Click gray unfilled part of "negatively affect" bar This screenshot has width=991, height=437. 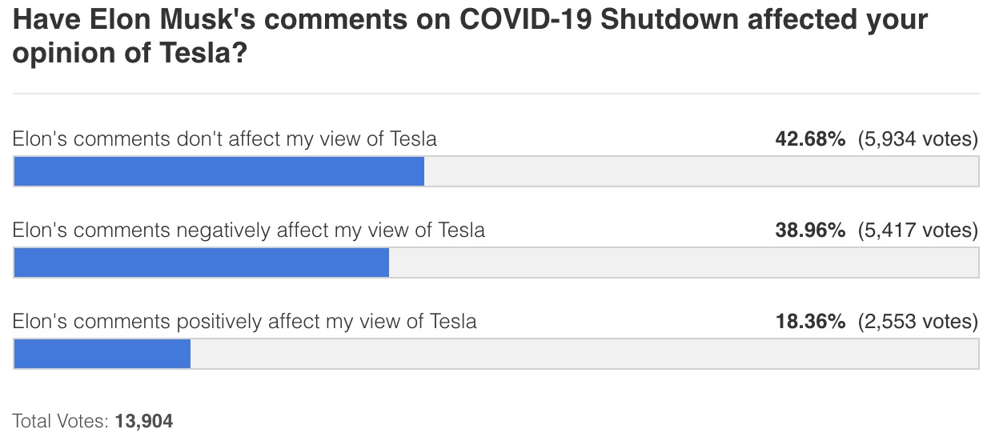pos(683,263)
